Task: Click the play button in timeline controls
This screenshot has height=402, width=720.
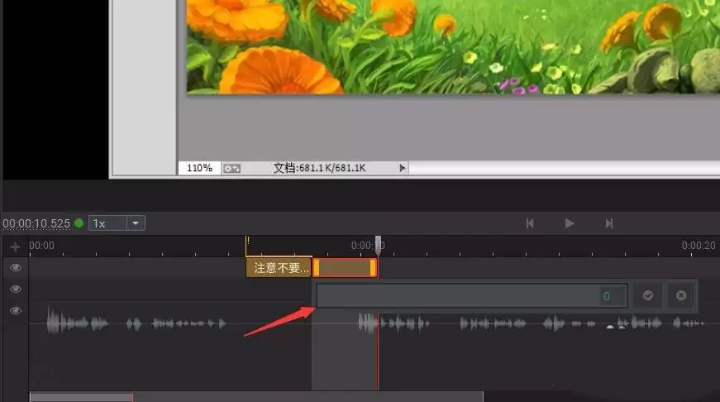Action: 570,223
